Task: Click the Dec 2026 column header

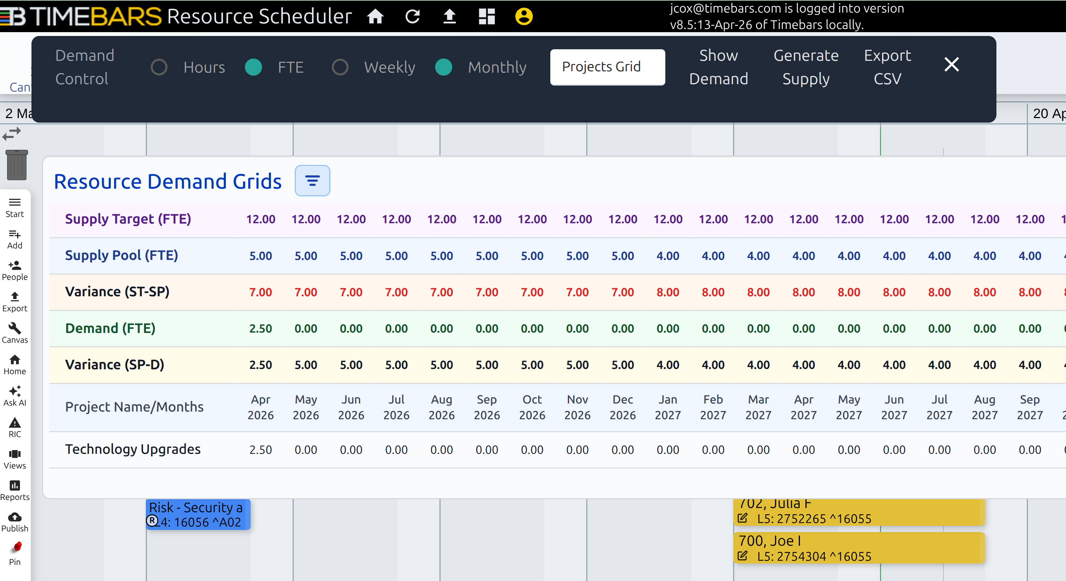Action: click(x=622, y=407)
